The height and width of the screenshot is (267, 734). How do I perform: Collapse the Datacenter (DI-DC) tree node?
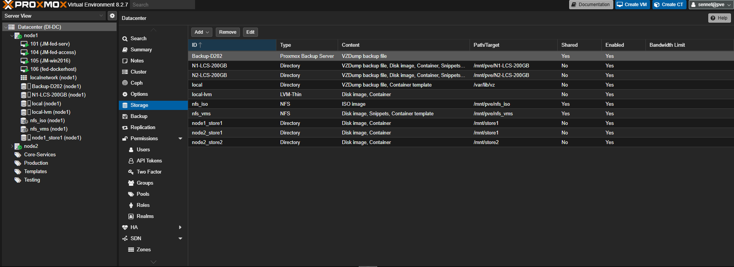(x=5, y=27)
